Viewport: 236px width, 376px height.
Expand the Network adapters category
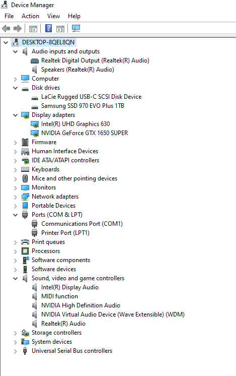click(x=15, y=197)
